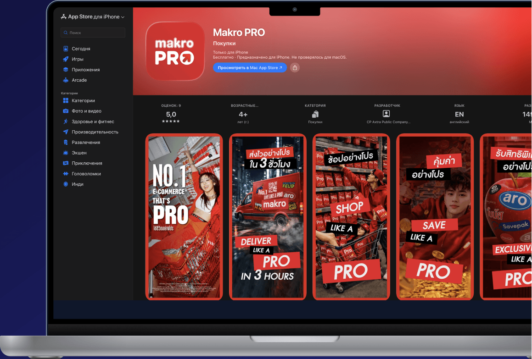Image resolution: width=532 pixels, height=359 pixels.
Task: Open the SAVE LIKE A PRO screenshot
Action: click(x=435, y=217)
